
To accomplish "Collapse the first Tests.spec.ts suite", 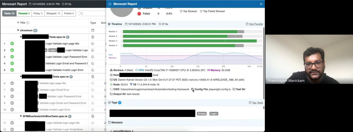I will coord(21,37).
